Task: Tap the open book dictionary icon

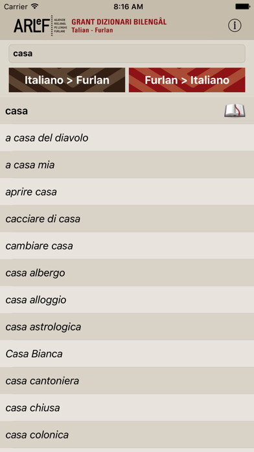Action: pos(235,110)
